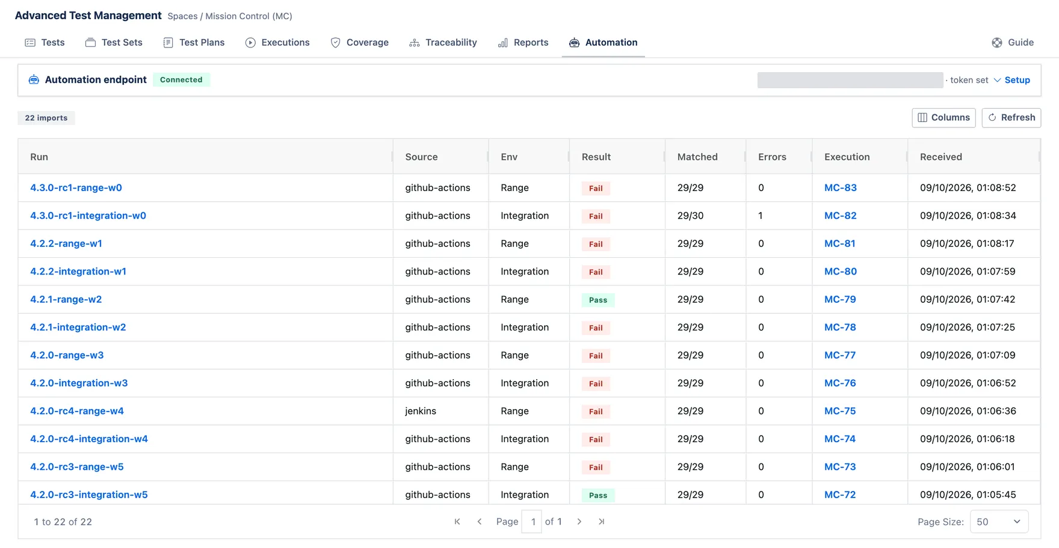Click the Guide lifebuoy icon
This screenshot has height=548, width=1059.
point(997,43)
